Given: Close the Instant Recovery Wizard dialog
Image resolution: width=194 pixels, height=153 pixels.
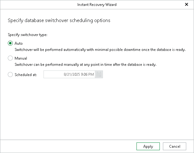Looking at the screenshot, I should coord(187,5).
